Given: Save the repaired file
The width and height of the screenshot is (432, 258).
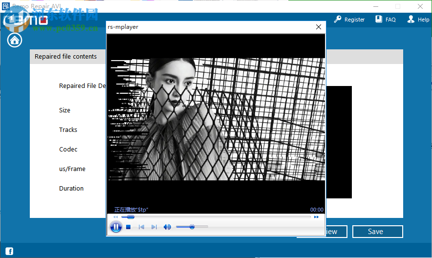Looking at the screenshot, I should click(377, 232).
